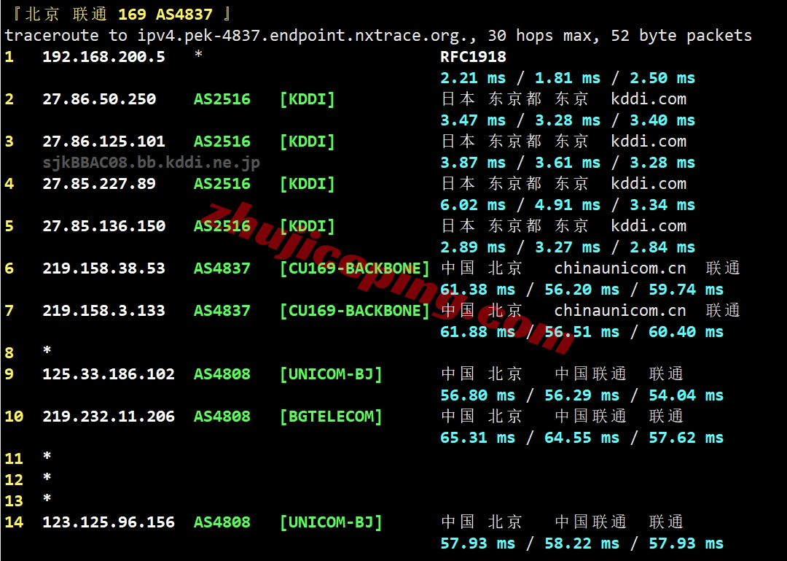The image size is (787, 561).
Task: Select the yellow 169 AS4837 header text
Action: (165, 14)
